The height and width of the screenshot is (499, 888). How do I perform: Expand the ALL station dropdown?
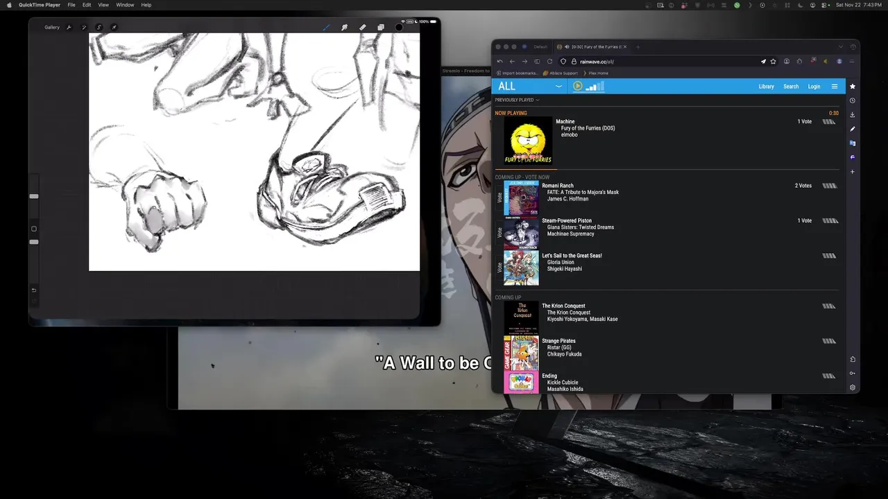[558, 87]
